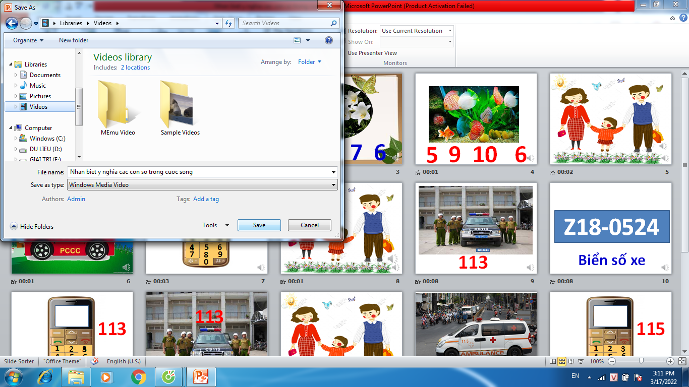Click the Fit slide to window icon
689x387 pixels.
(681, 361)
